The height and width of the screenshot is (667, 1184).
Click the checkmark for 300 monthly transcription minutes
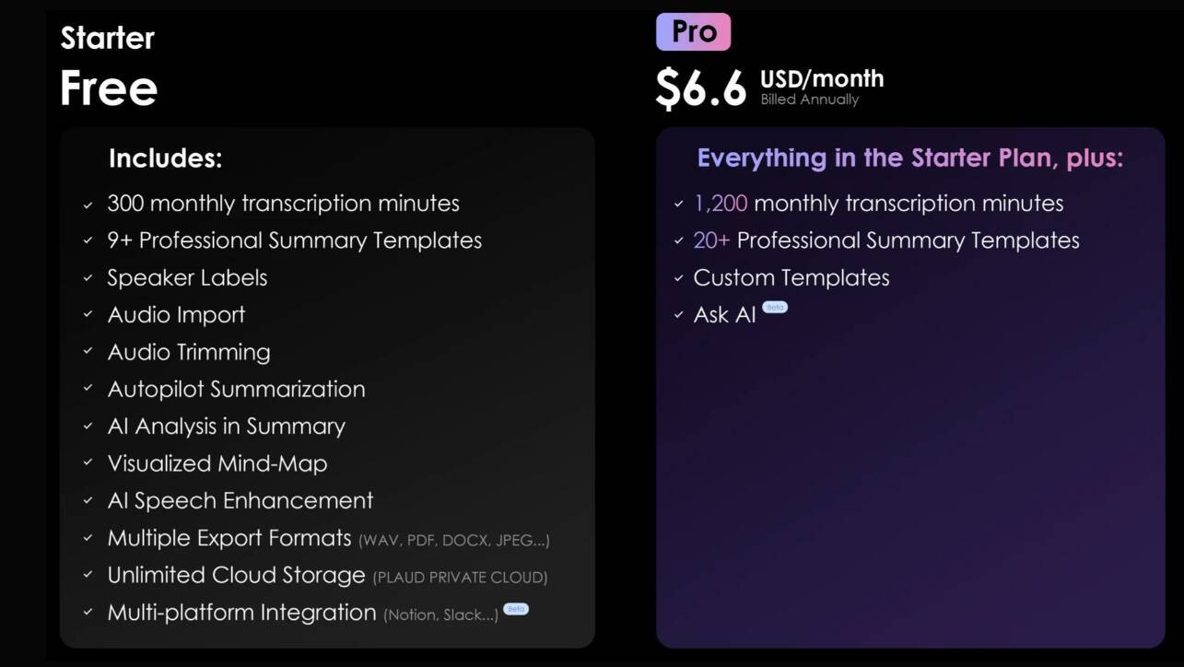(88, 205)
